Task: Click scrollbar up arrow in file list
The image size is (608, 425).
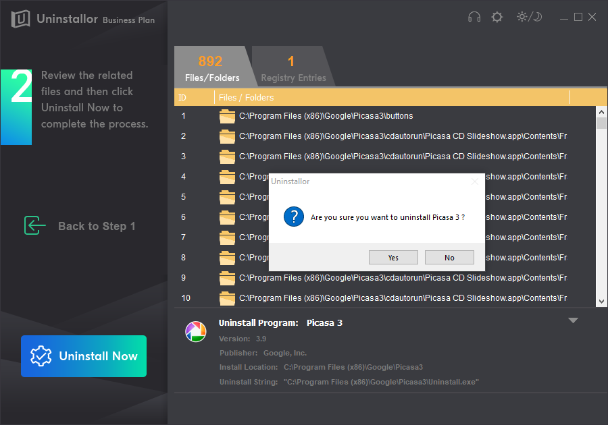Action: pyautogui.click(x=601, y=112)
